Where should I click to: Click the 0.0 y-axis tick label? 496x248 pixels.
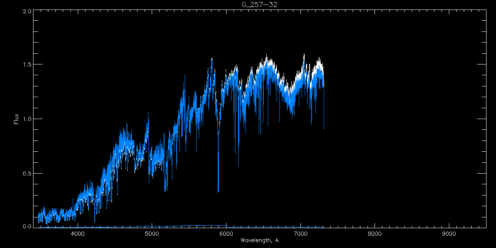coord(26,227)
